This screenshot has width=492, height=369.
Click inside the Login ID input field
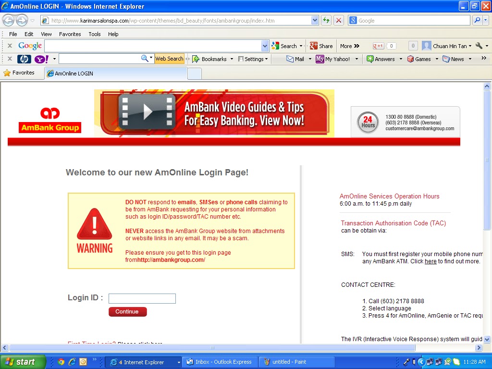tap(142, 298)
